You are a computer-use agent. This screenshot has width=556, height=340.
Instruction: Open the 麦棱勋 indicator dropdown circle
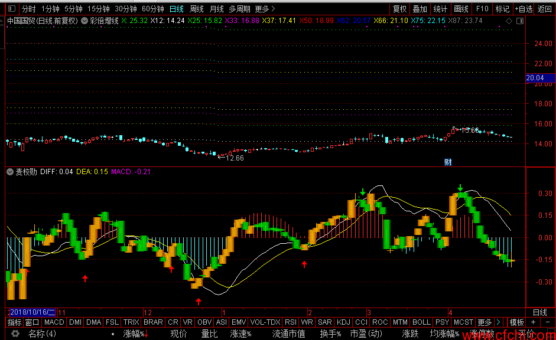click(x=10, y=172)
